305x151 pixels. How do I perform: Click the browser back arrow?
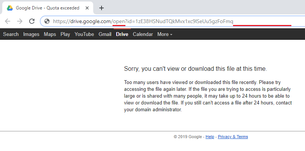click(8, 21)
